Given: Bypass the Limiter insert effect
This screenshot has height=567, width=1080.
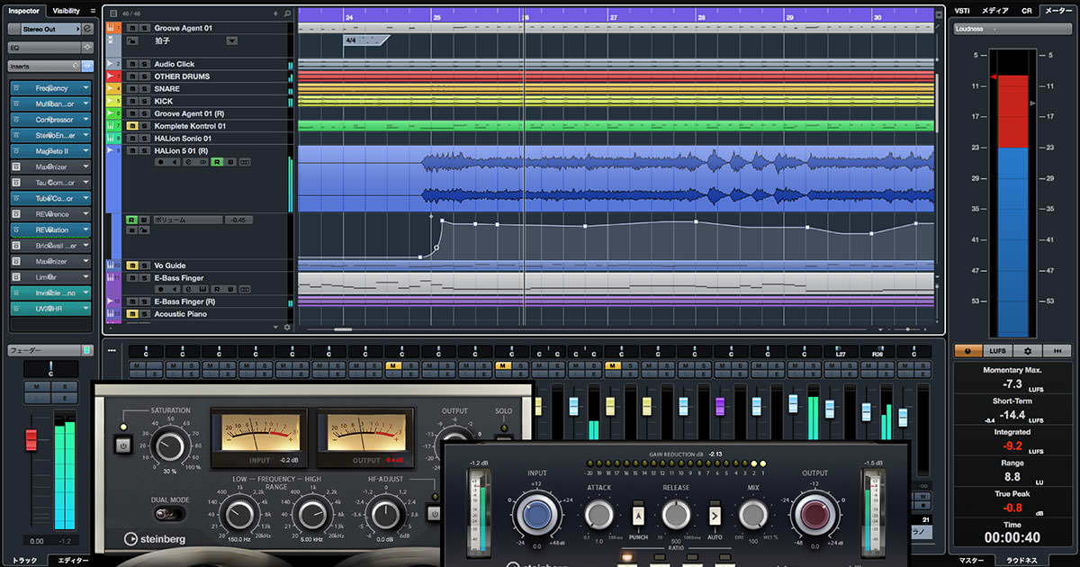Looking at the screenshot, I should 17,277.
